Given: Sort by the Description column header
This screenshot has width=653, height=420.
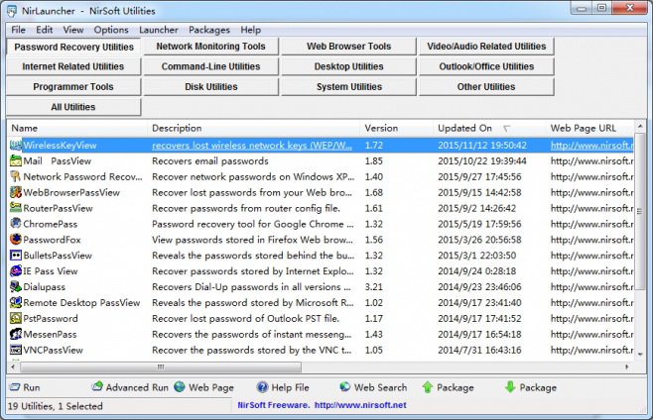Looking at the screenshot, I should point(254,128).
